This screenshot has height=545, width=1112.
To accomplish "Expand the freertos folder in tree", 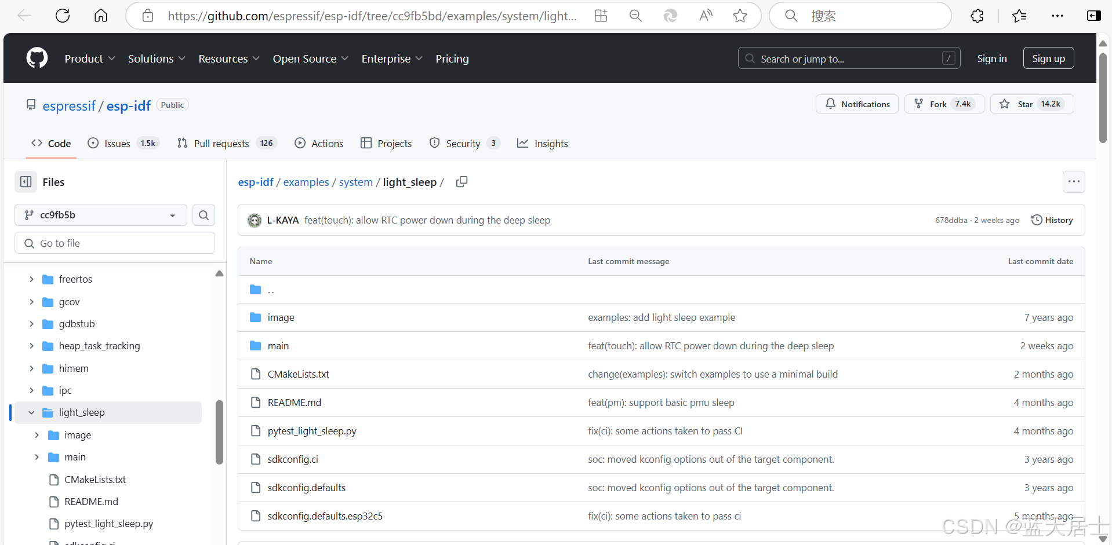I will coord(31,279).
